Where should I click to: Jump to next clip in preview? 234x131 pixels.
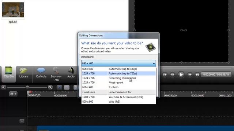197,75
